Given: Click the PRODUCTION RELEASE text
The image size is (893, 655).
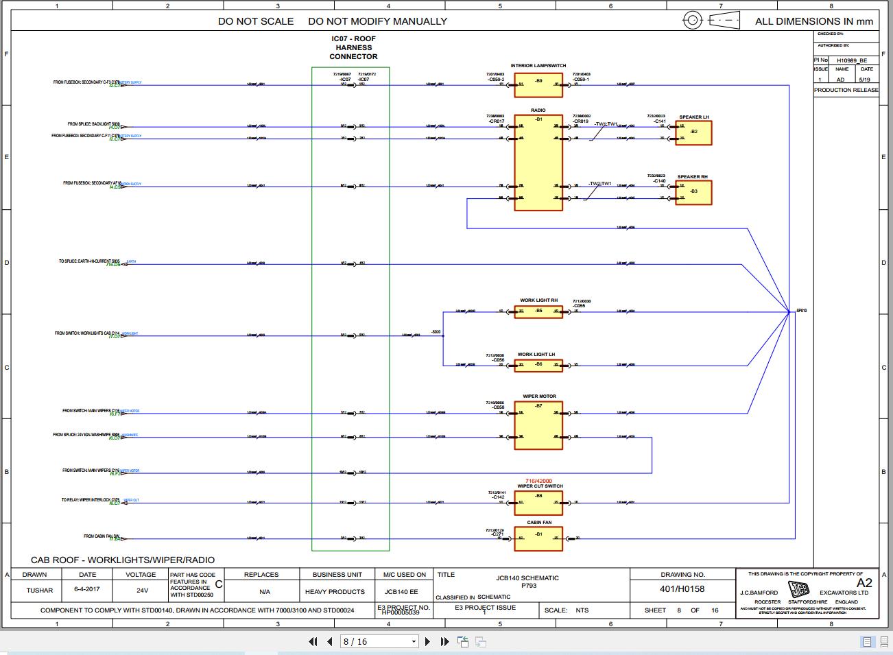Looking at the screenshot, I should pyautogui.click(x=846, y=90).
